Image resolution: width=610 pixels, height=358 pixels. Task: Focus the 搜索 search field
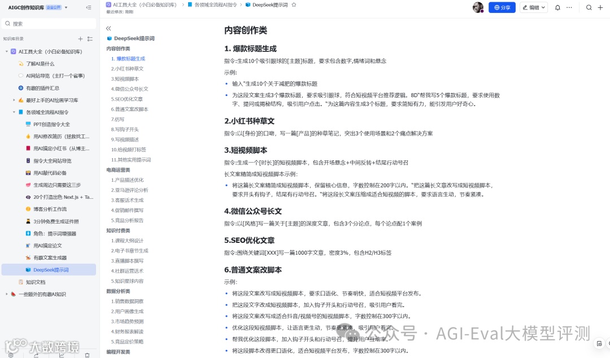pyautogui.click(x=49, y=24)
